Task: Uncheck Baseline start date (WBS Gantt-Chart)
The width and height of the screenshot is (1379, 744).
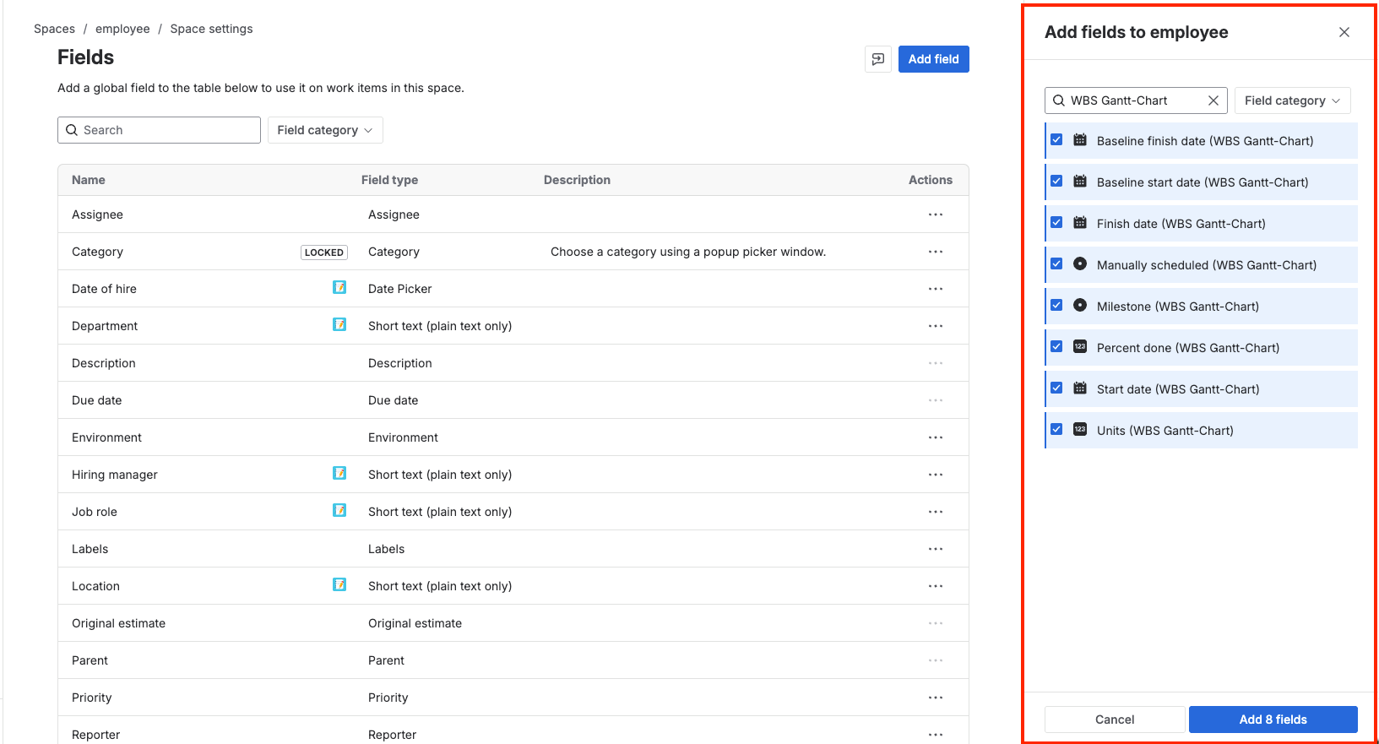Action: 1056,182
